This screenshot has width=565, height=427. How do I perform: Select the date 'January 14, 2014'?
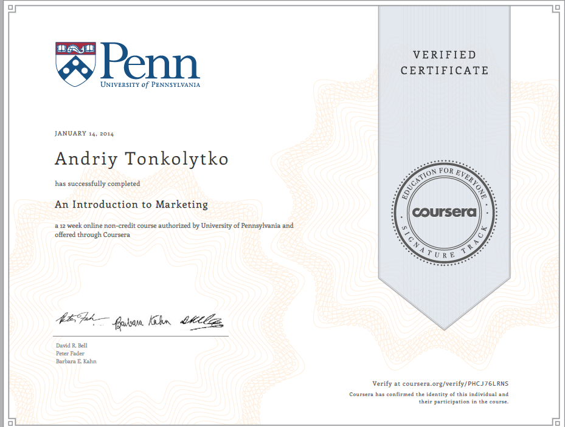pyautogui.click(x=85, y=134)
